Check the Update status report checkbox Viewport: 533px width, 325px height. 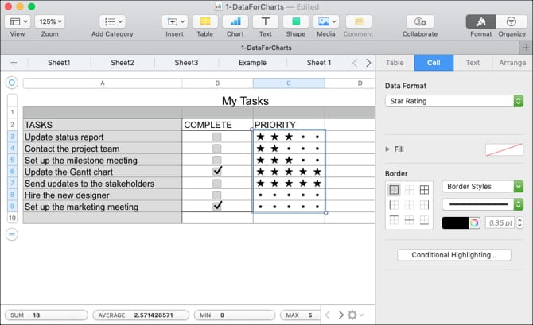(x=217, y=137)
